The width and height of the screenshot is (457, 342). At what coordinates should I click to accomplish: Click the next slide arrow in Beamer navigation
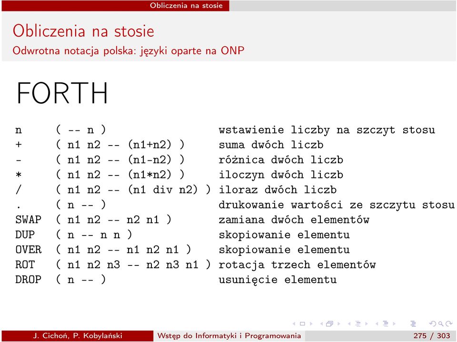(x=311, y=323)
